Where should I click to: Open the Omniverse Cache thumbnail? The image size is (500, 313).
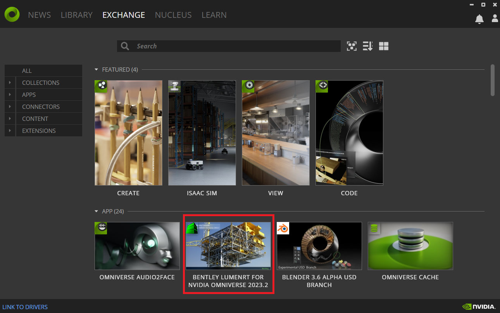tap(410, 246)
